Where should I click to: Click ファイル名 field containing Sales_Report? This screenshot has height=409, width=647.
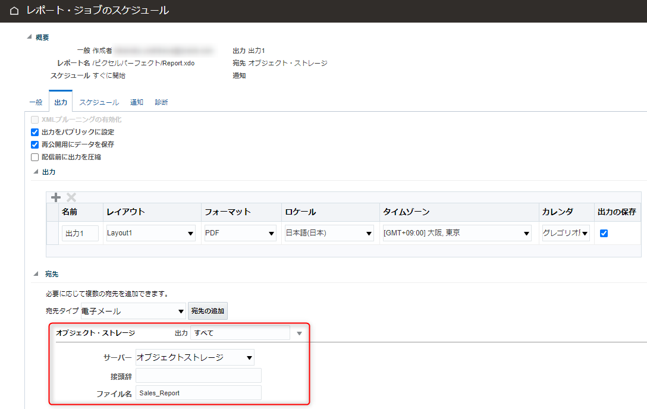pos(199,393)
